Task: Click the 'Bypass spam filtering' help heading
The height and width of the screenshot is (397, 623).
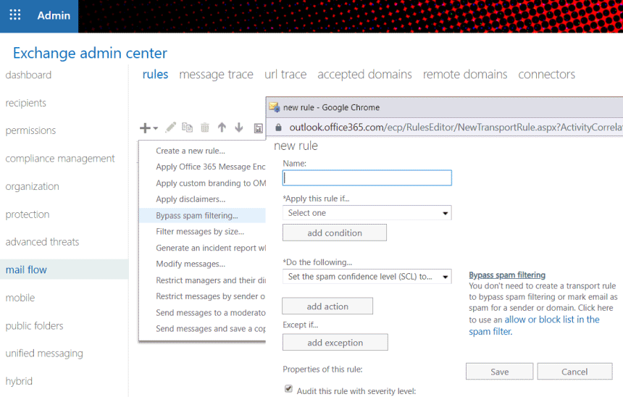Action: 507,275
